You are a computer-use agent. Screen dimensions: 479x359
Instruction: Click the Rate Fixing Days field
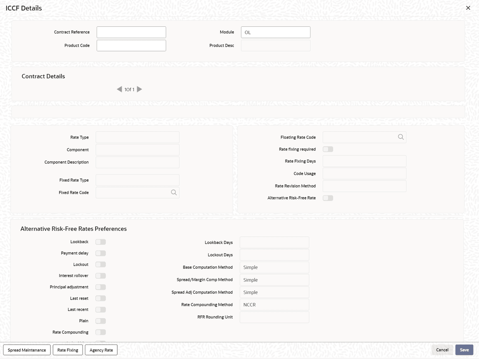tap(365, 161)
